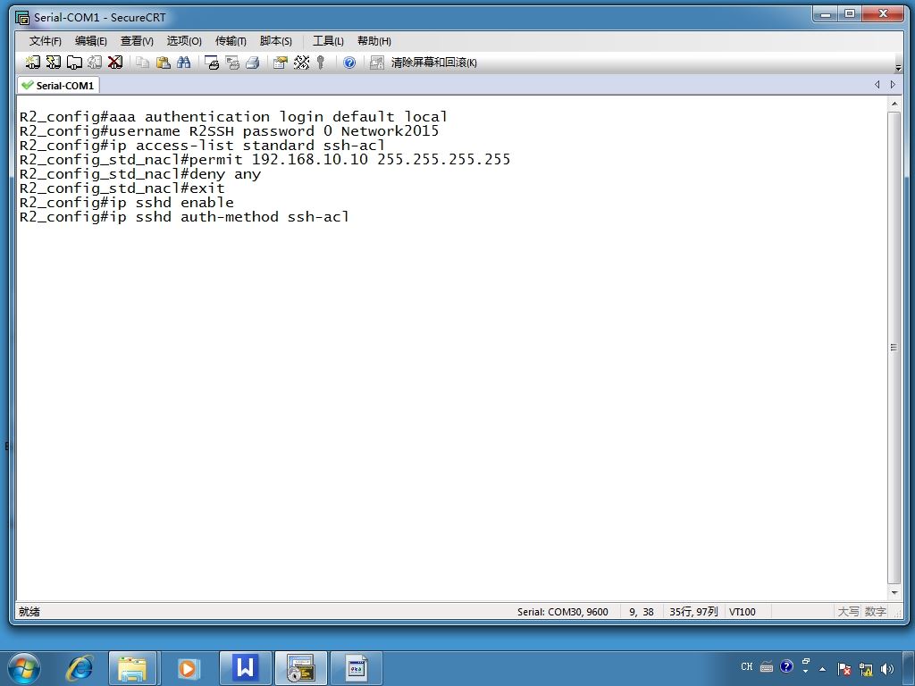The image size is (915, 686).
Task: Open the 选项(O) menu
Action: tap(184, 41)
